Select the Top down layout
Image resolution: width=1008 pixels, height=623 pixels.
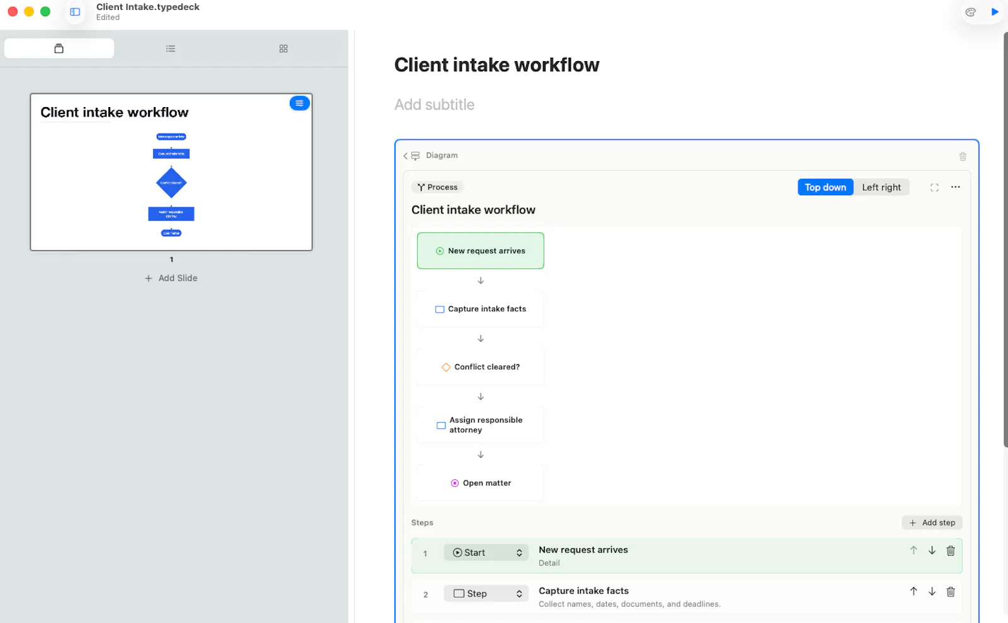(x=825, y=187)
